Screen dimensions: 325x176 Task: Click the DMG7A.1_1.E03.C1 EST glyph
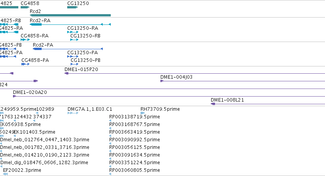point(73,113)
